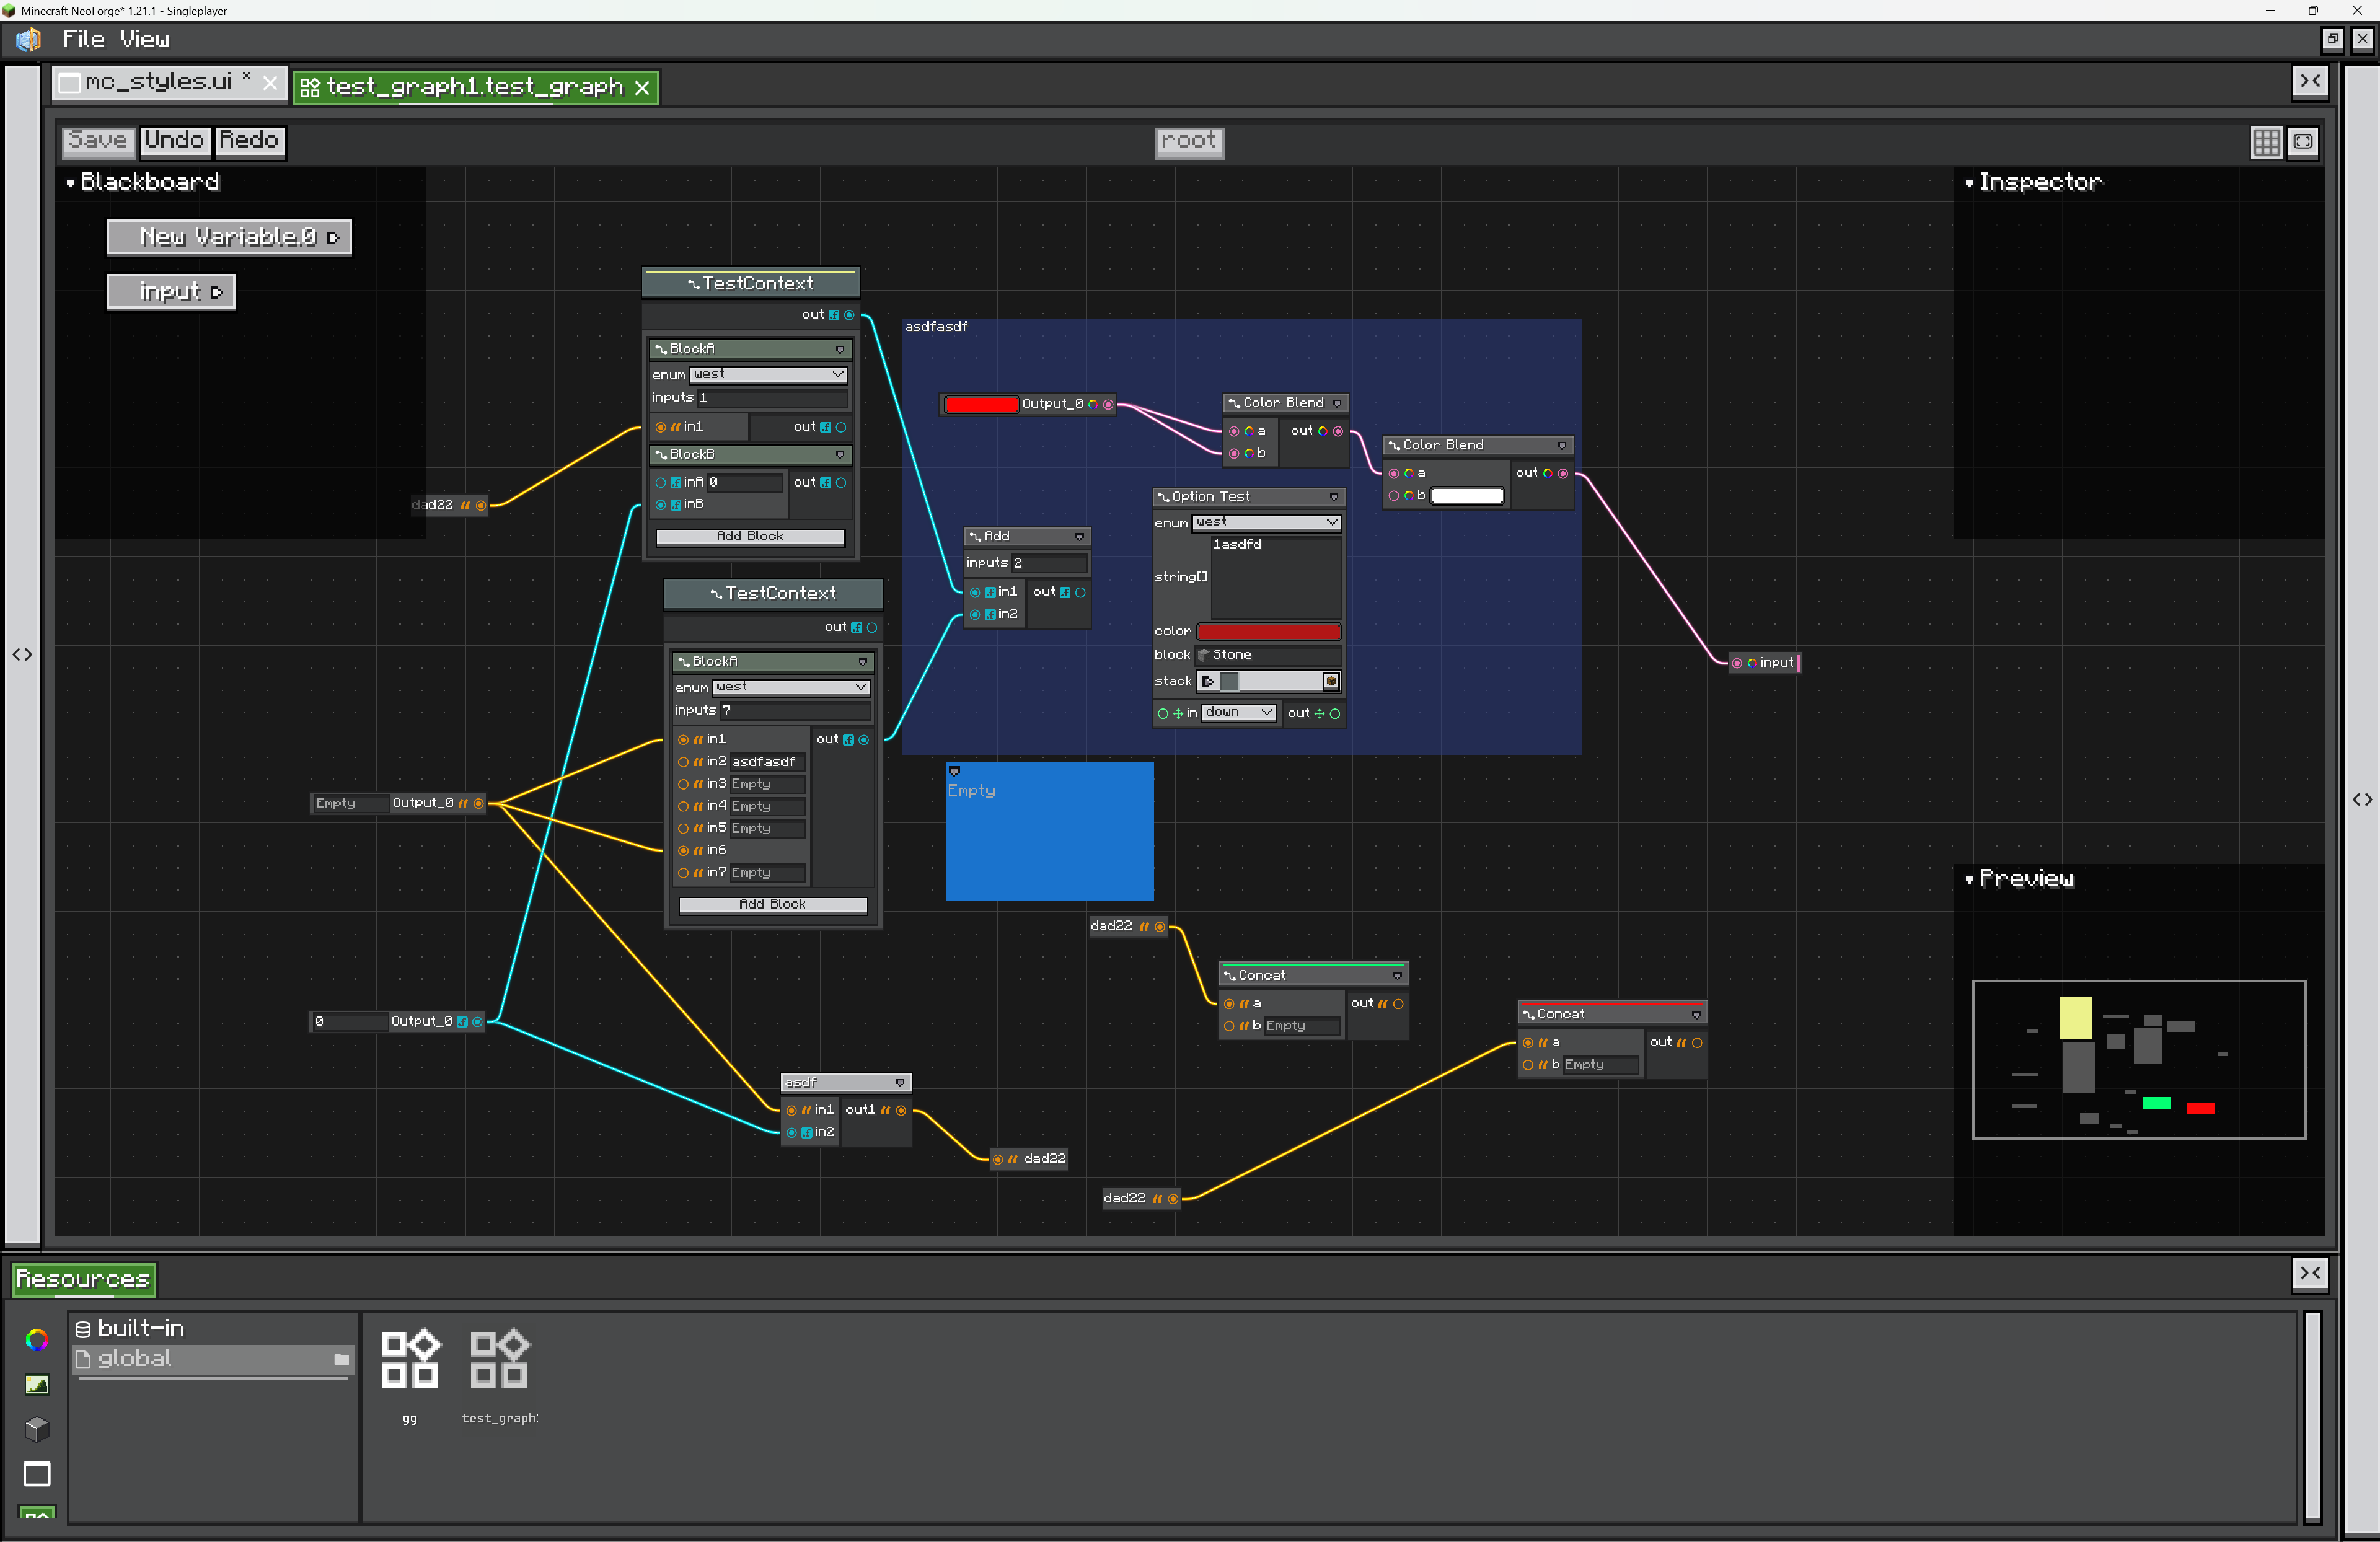Viewport: 2380px width, 1542px height.
Task: Toggle inA port of BlockB
Action: (660, 482)
